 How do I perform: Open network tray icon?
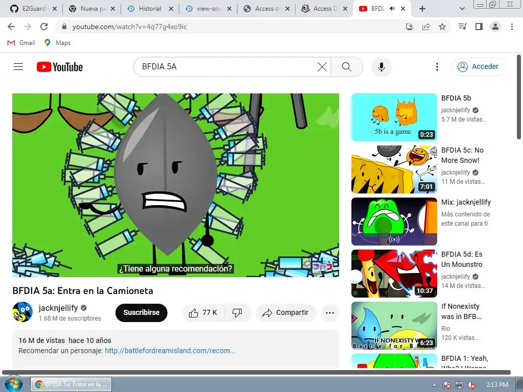459,385
